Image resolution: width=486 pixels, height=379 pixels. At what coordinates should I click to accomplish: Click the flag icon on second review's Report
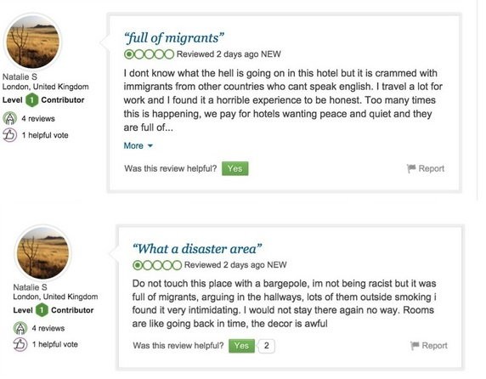[x=415, y=345]
